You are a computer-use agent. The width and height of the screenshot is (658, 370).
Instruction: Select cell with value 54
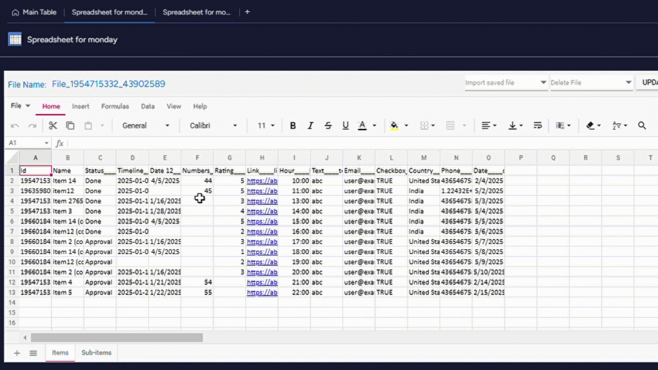point(197,282)
